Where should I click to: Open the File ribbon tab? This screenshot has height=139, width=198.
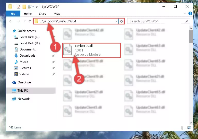pyautogui.click(x=13, y=14)
